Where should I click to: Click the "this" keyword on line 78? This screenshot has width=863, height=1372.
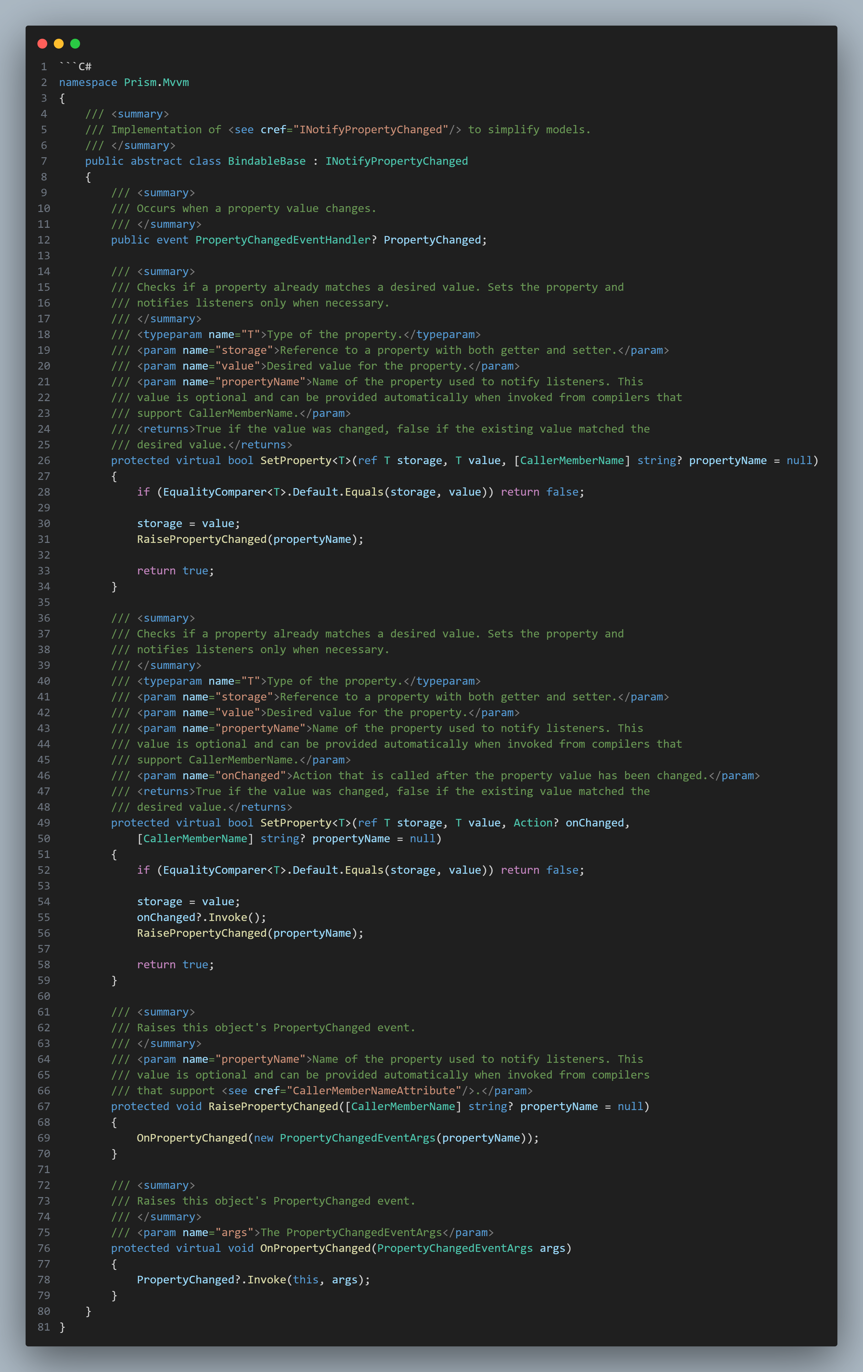(x=306, y=1280)
